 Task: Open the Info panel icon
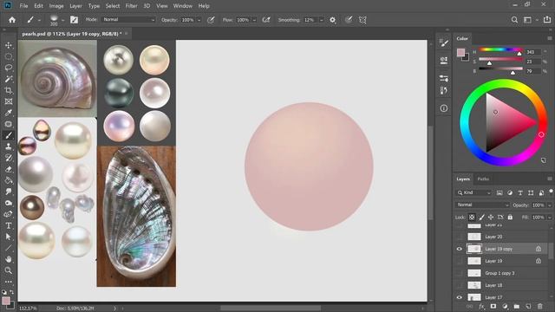(x=444, y=108)
